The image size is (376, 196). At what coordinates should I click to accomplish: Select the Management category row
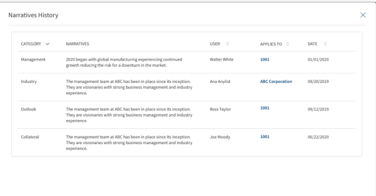click(x=187, y=62)
